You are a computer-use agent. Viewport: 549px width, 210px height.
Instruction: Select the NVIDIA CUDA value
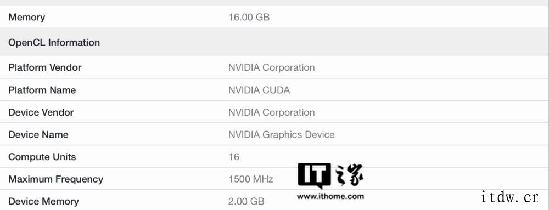pyautogui.click(x=259, y=90)
